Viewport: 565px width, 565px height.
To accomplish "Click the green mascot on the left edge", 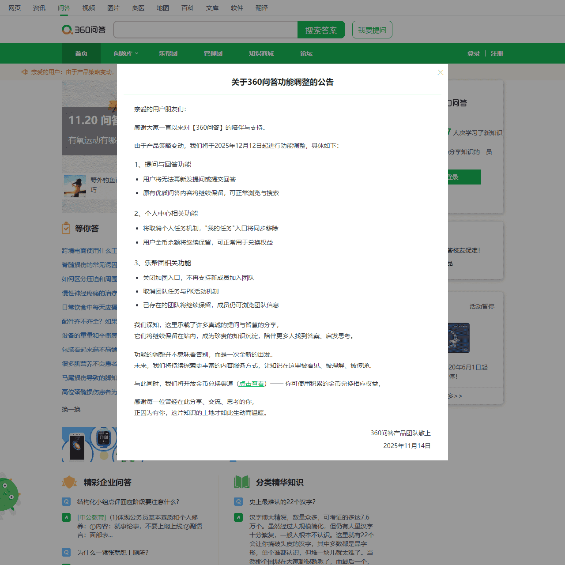I will 8,494.
